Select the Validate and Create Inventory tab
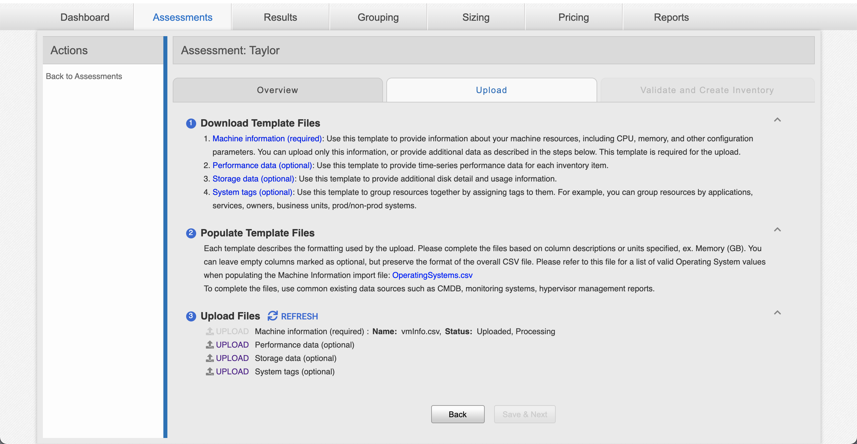857x444 pixels. (x=705, y=89)
